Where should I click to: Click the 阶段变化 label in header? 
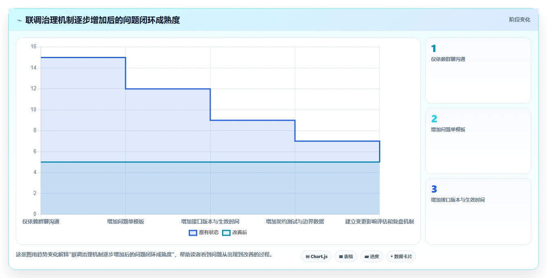pyautogui.click(x=519, y=20)
